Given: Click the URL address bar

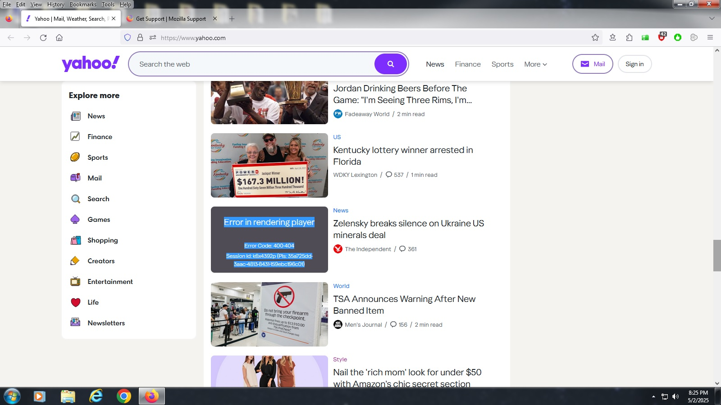Looking at the screenshot, I should pyautogui.click(x=360, y=38).
